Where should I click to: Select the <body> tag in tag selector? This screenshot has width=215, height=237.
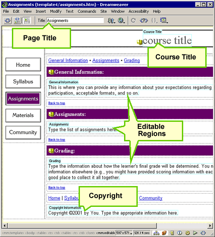click(x=30, y=233)
